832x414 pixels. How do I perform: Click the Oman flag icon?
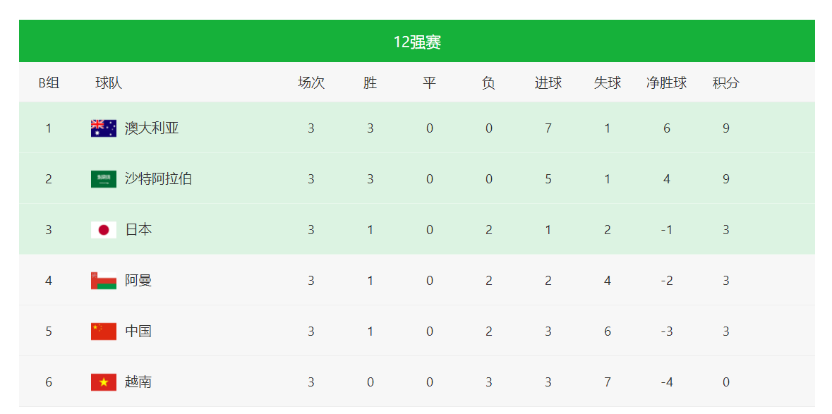coord(104,281)
